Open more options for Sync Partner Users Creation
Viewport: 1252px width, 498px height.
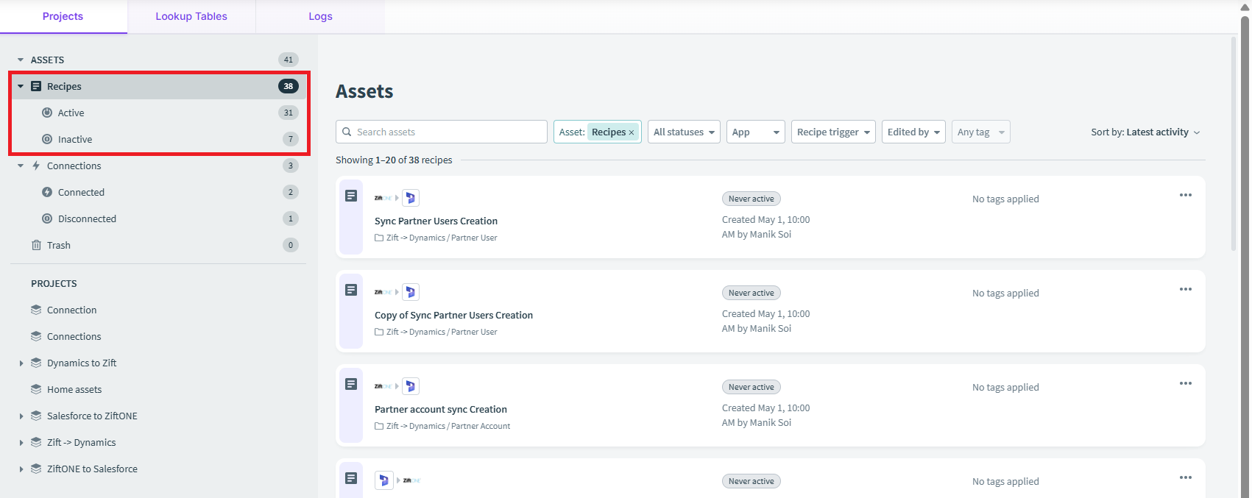[x=1185, y=195]
